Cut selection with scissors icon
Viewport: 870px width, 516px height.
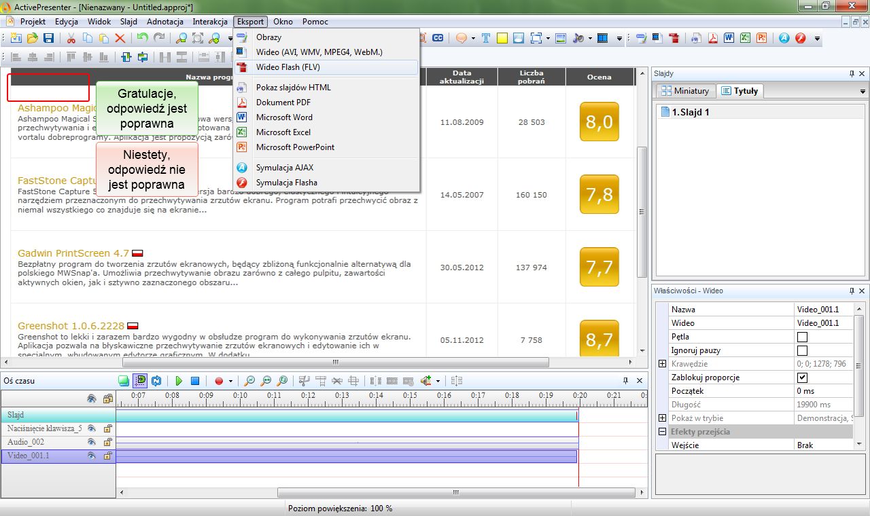(x=71, y=39)
